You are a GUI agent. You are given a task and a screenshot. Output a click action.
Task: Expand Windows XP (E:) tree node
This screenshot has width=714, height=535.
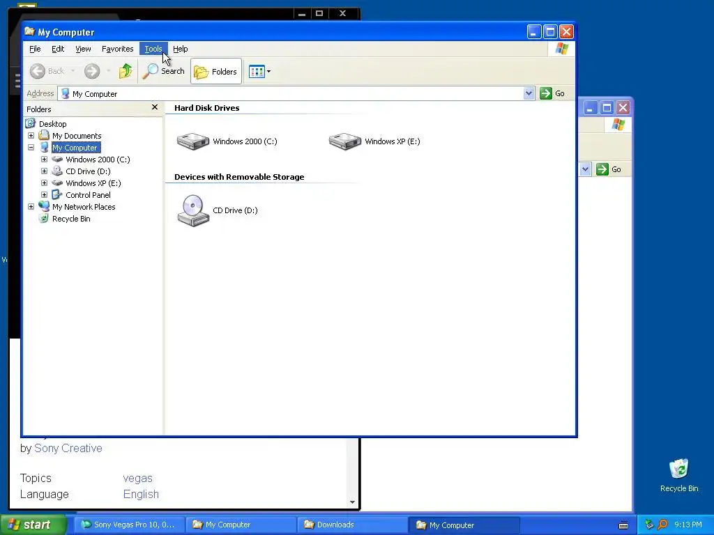(x=44, y=183)
